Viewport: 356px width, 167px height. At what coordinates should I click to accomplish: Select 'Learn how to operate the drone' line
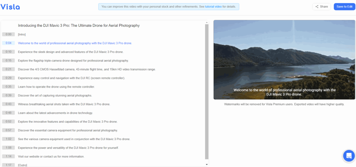pyautogui.click(x=56, y=87)
